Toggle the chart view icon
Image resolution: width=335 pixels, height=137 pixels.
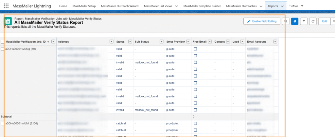click(295, 21)
